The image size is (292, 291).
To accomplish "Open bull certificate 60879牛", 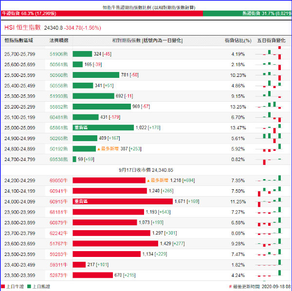I will click(x=58, y=223).
